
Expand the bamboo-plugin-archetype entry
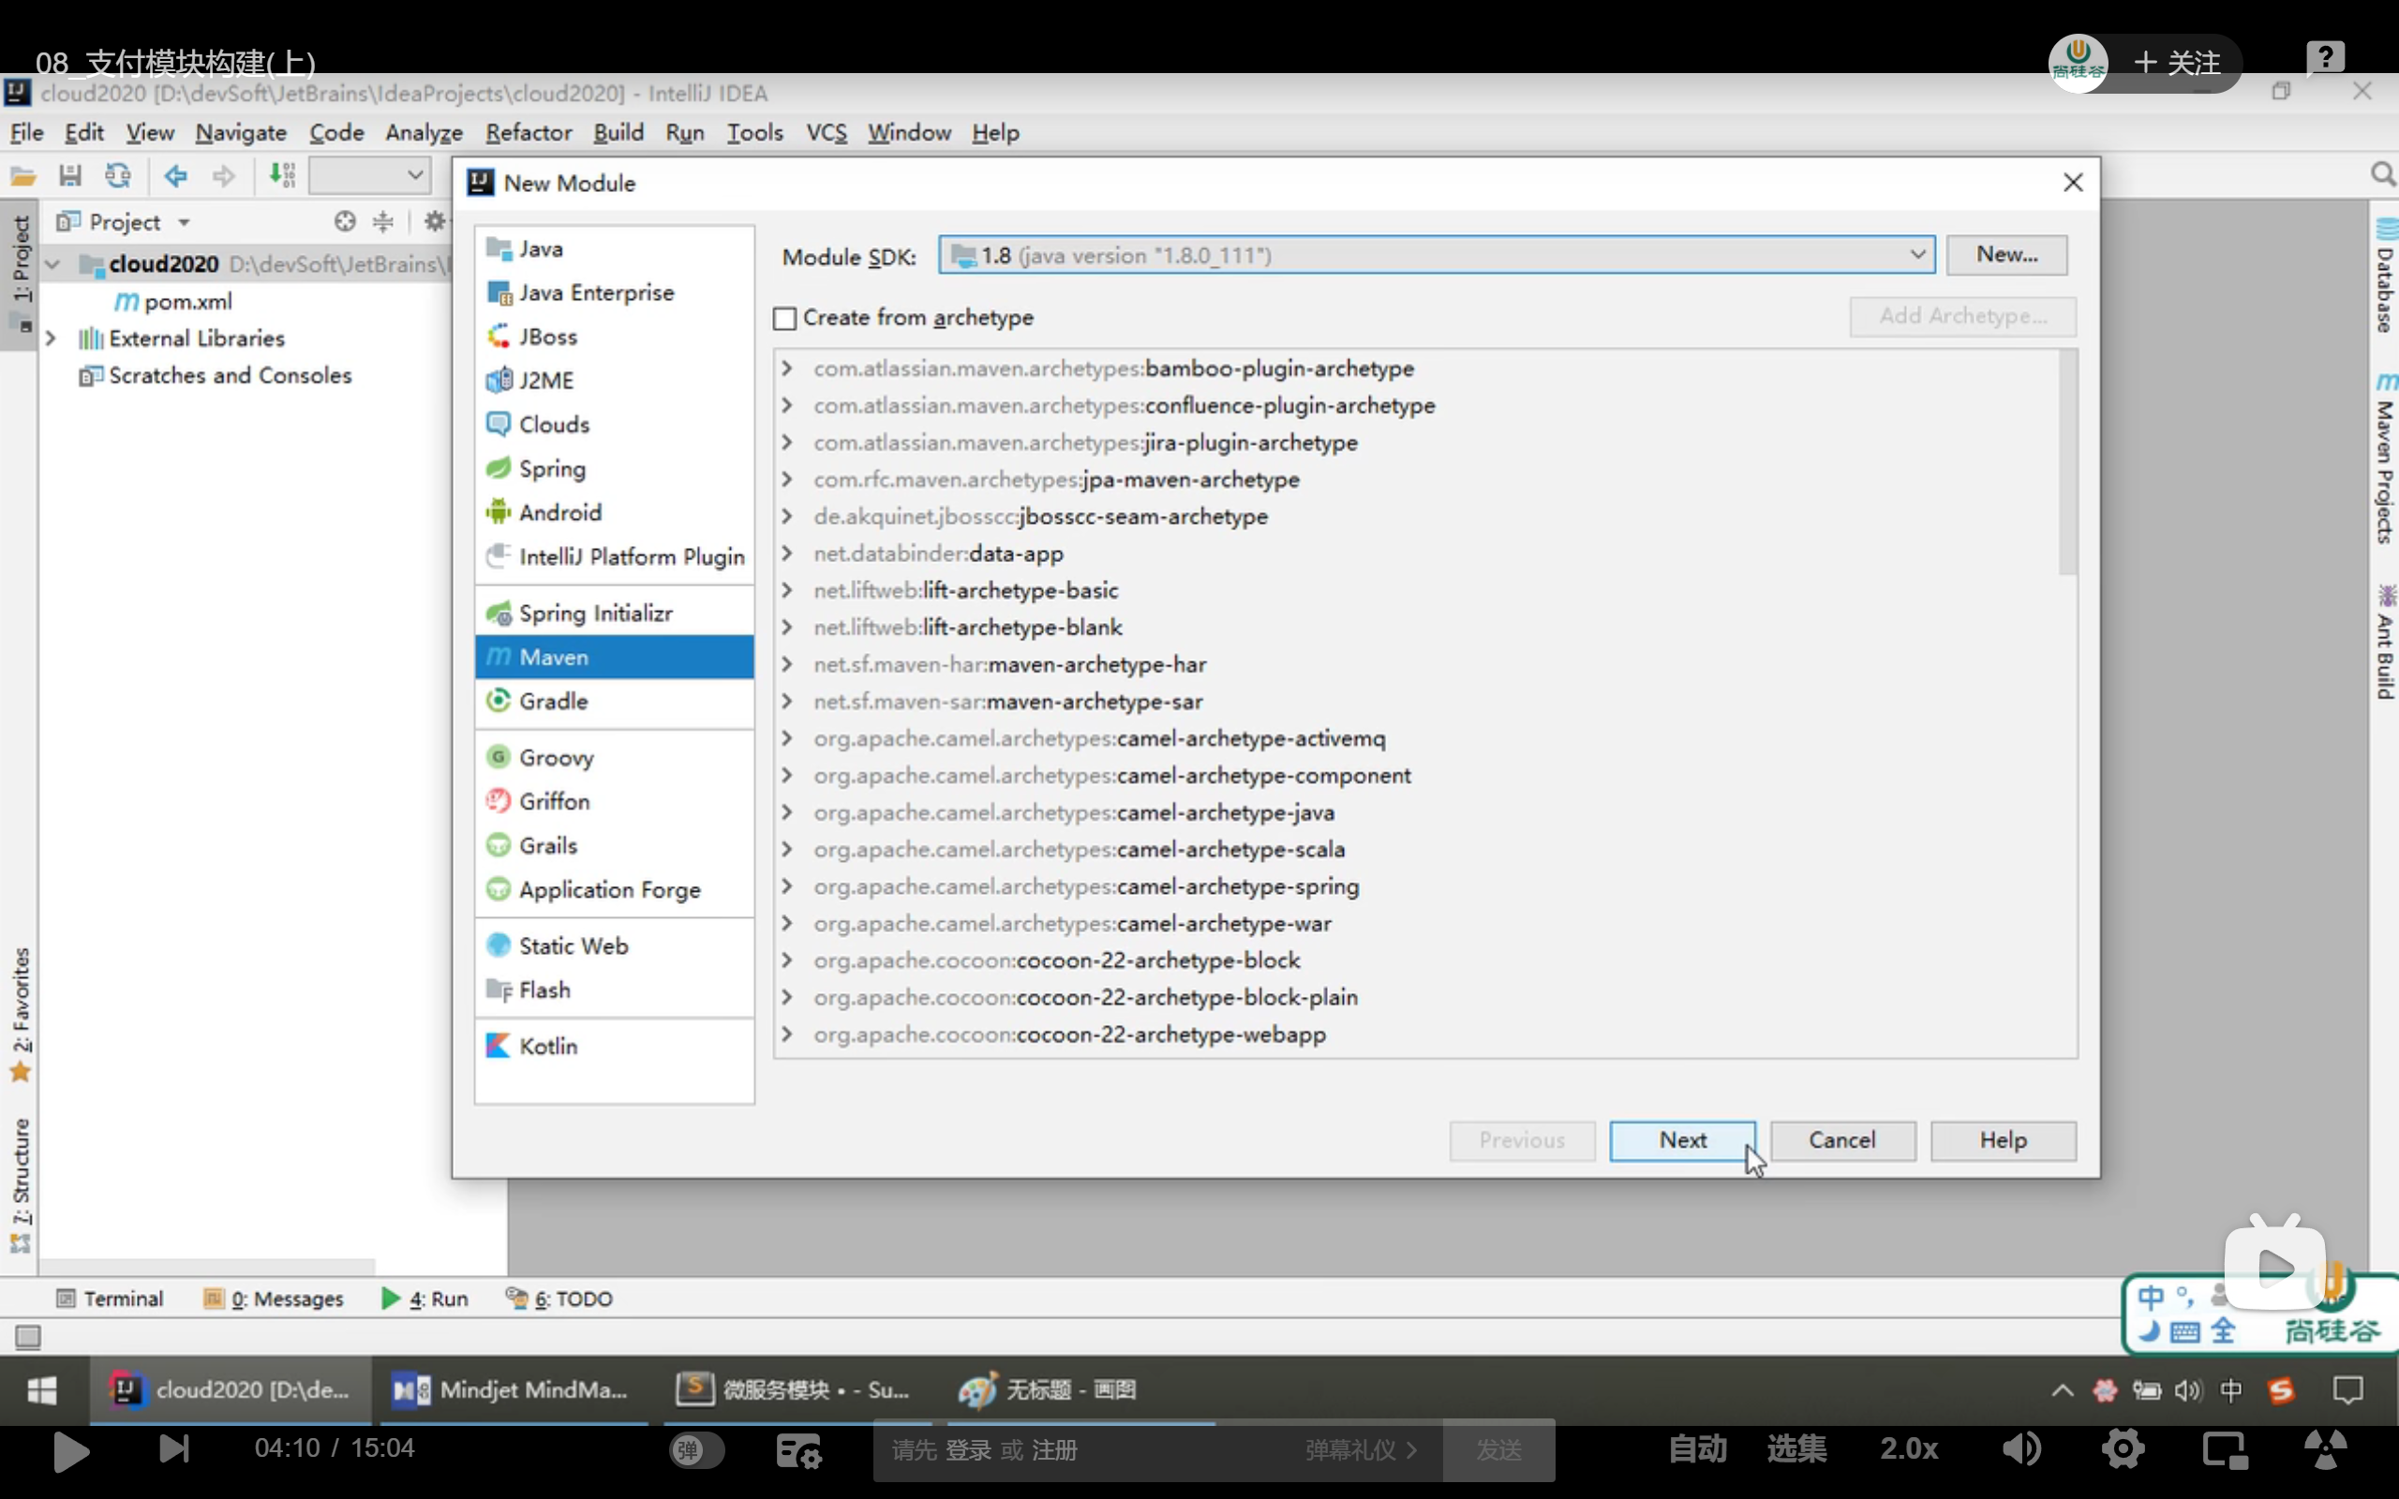click(x=786, y=368)
